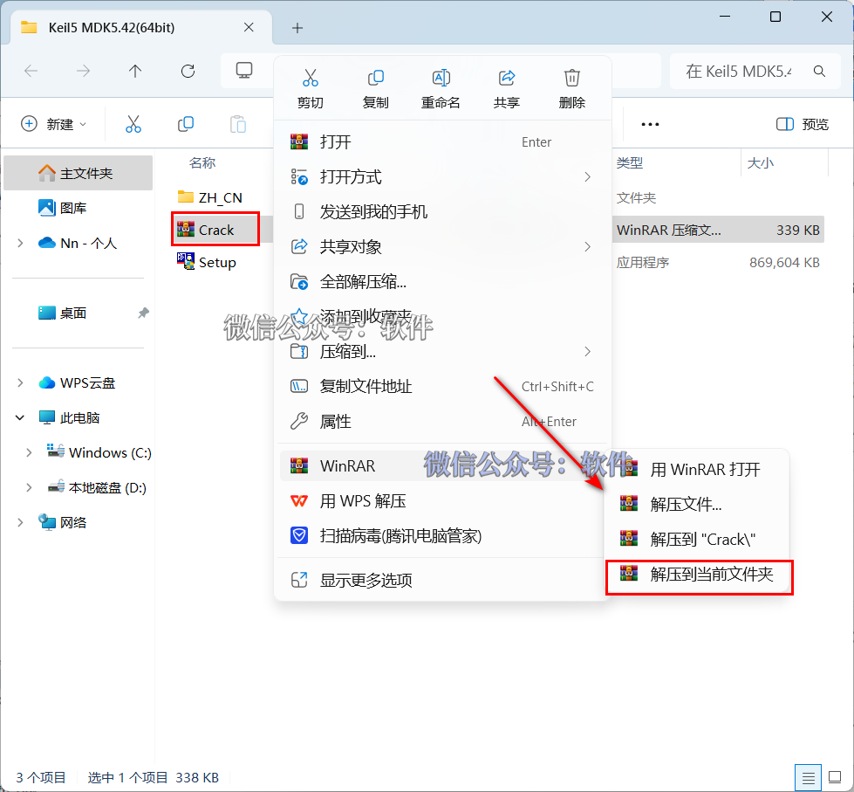The width and height of the screenshot is (854, 792).
Task: Expand the WPS云盘 tree node
Action: click(20, 382)
